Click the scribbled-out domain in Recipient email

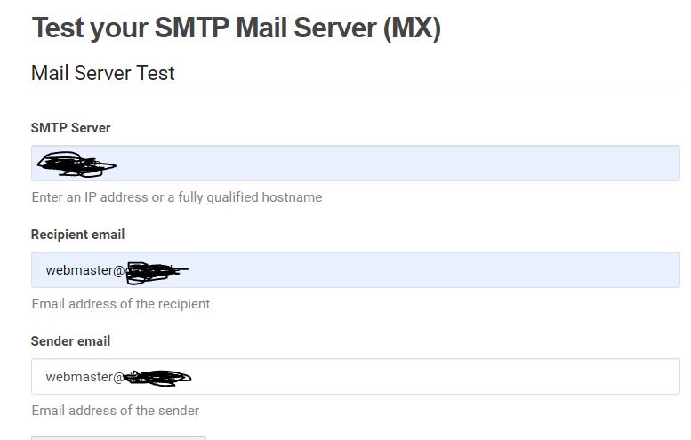pos(156,270)
